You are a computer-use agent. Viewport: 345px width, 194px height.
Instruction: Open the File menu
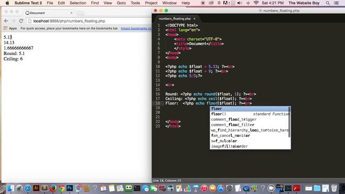(50, 3)
